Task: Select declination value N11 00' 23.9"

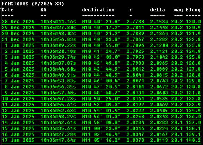Action: (x=101, y=128)
